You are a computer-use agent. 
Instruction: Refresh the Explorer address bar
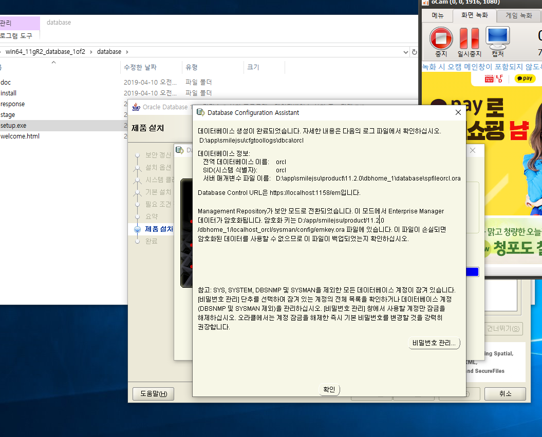pyautogui.click(x=415, y=52)
